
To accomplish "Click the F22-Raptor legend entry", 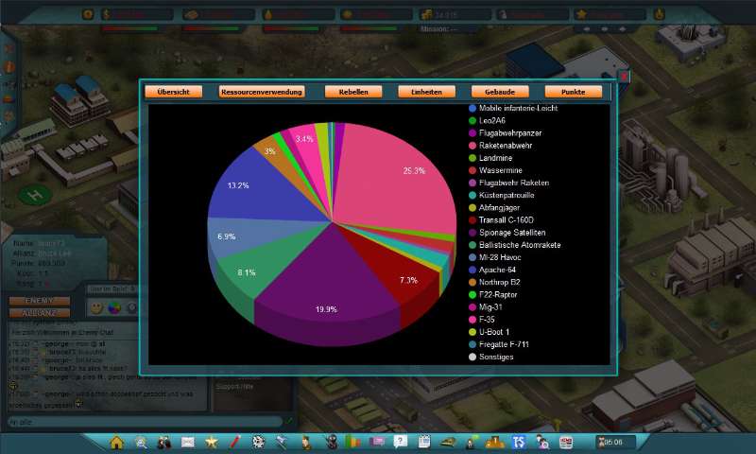I will 492,295.
